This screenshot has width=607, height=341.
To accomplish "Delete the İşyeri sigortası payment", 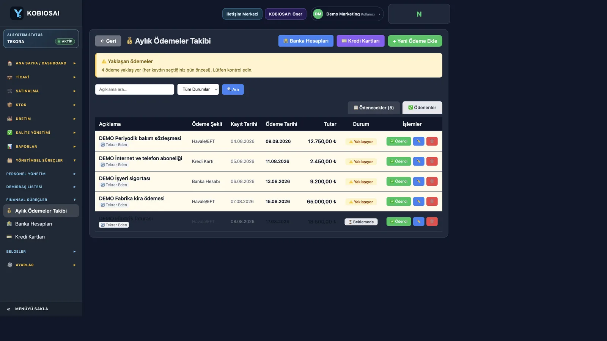I will (432, 181).
